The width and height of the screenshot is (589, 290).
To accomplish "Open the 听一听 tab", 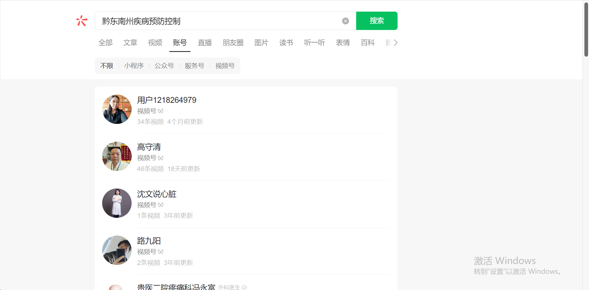I will coord(314,43).
